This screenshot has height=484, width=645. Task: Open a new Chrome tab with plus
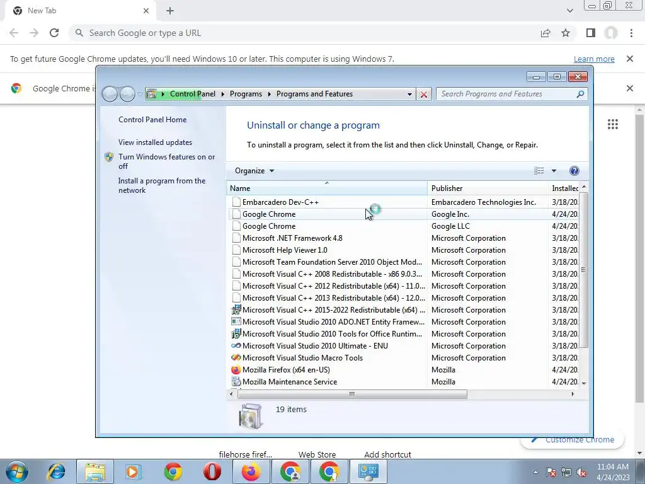tap(170, 11)
